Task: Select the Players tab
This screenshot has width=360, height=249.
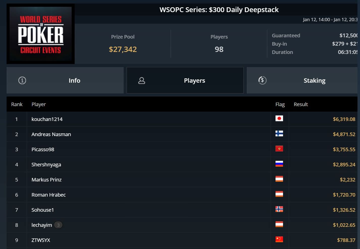Action: tap(185, 80)
